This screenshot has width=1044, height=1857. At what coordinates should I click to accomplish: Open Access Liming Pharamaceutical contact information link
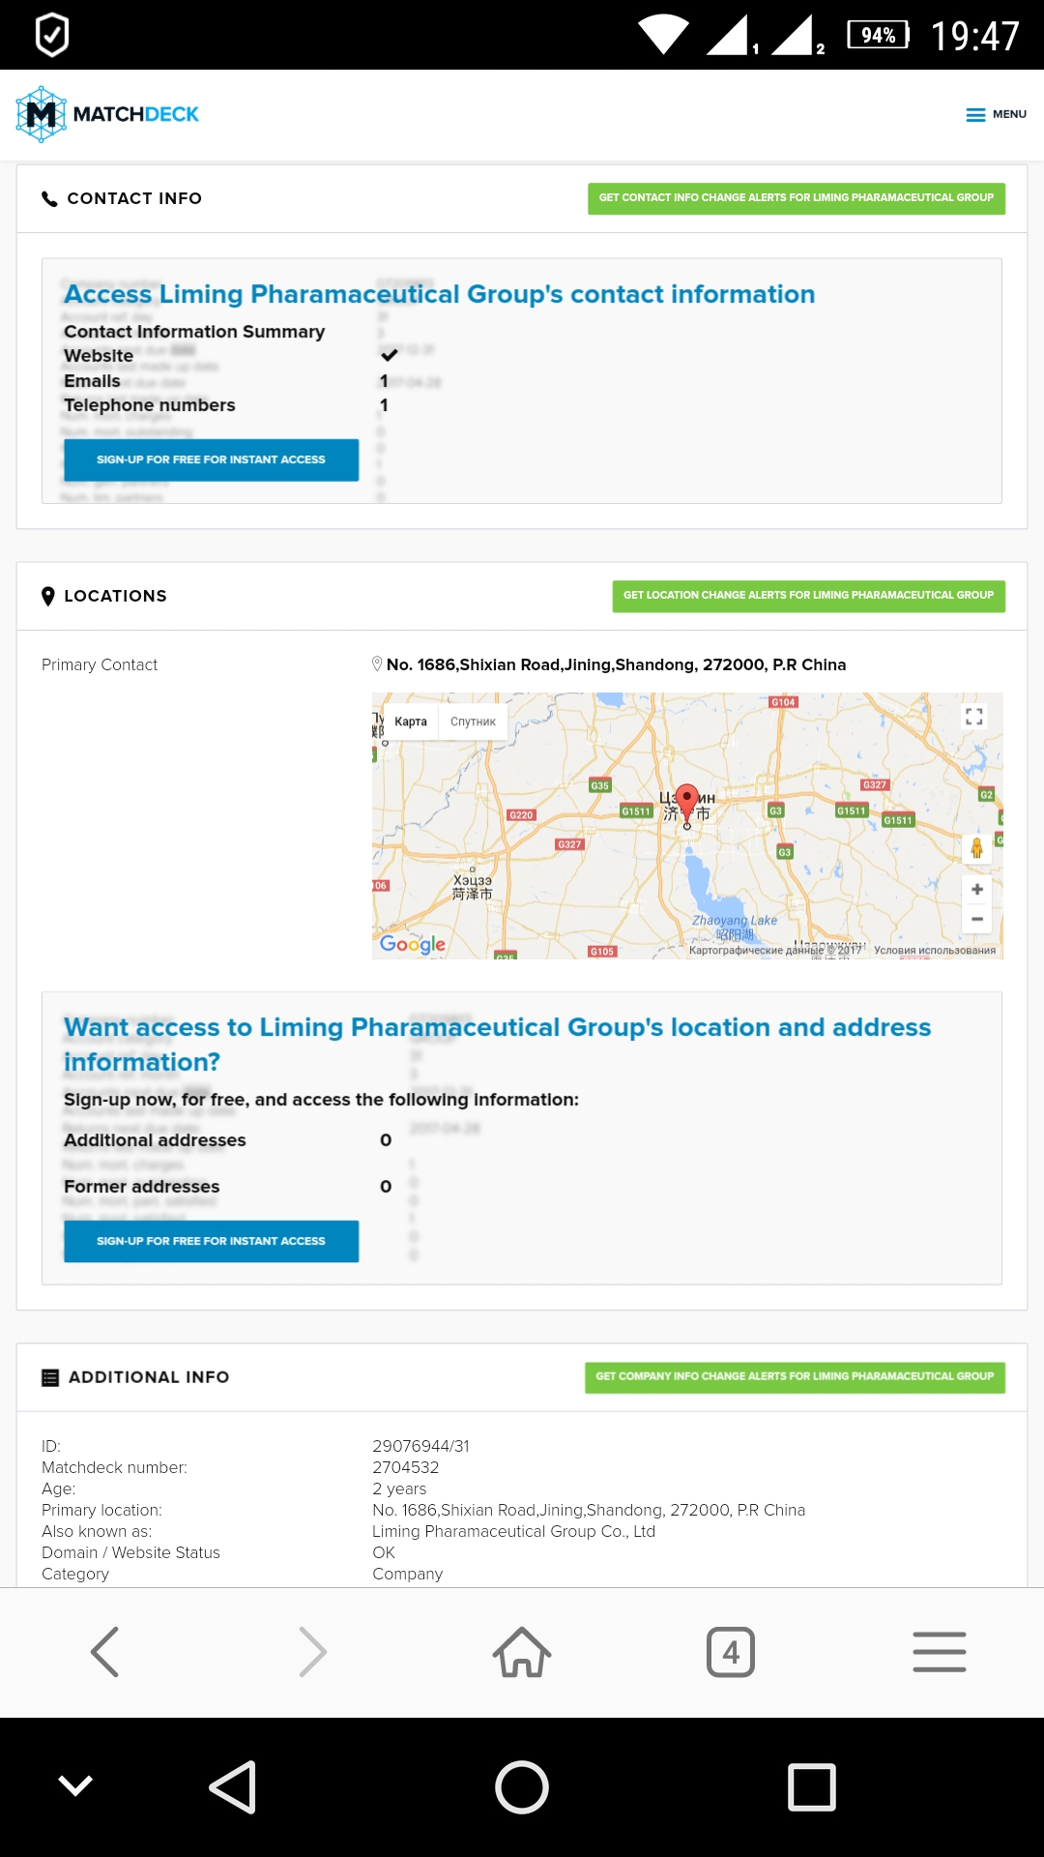(439, 294)
